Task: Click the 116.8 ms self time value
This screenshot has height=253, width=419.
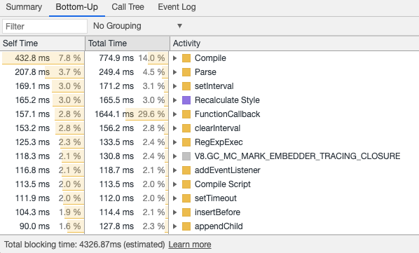Action: click(32, 170)
